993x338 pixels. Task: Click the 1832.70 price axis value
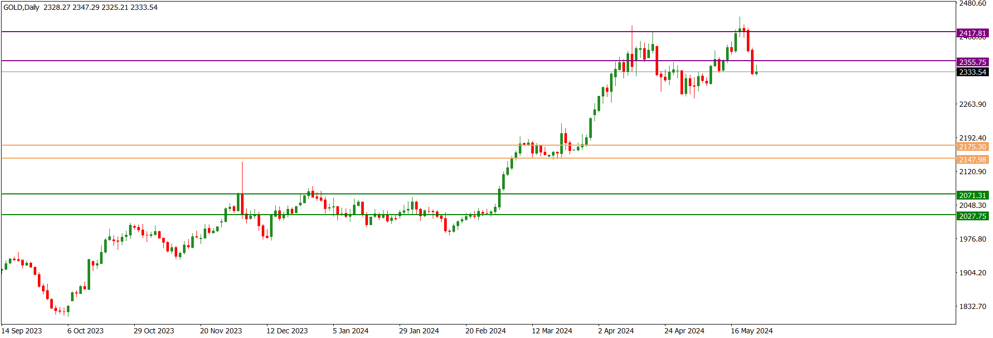tap(972, 306)
